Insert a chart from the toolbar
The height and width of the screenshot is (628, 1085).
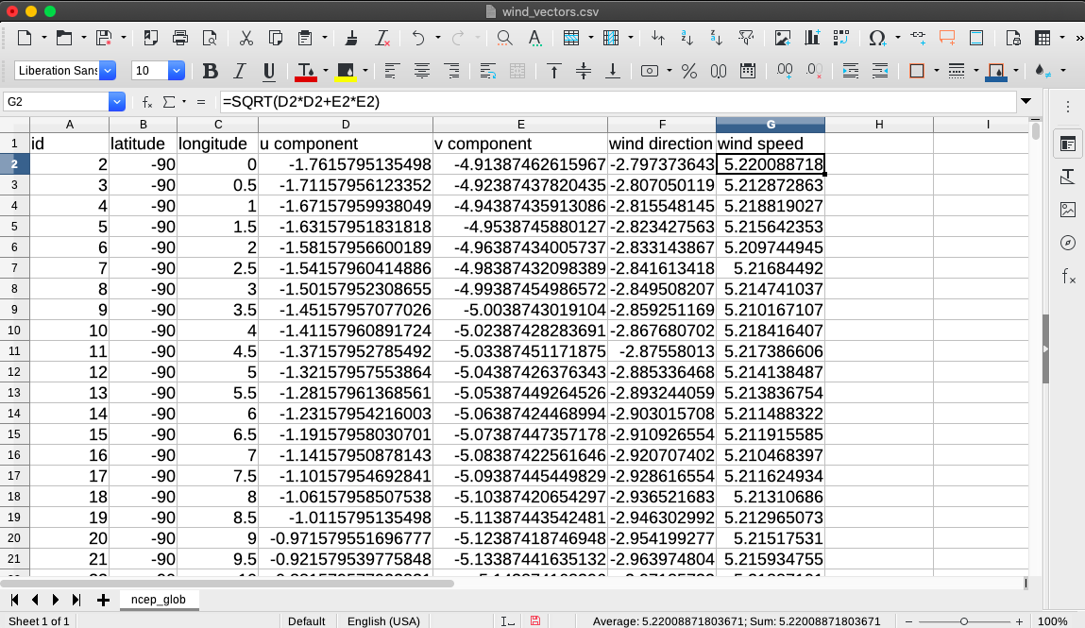tap(812, 39)
